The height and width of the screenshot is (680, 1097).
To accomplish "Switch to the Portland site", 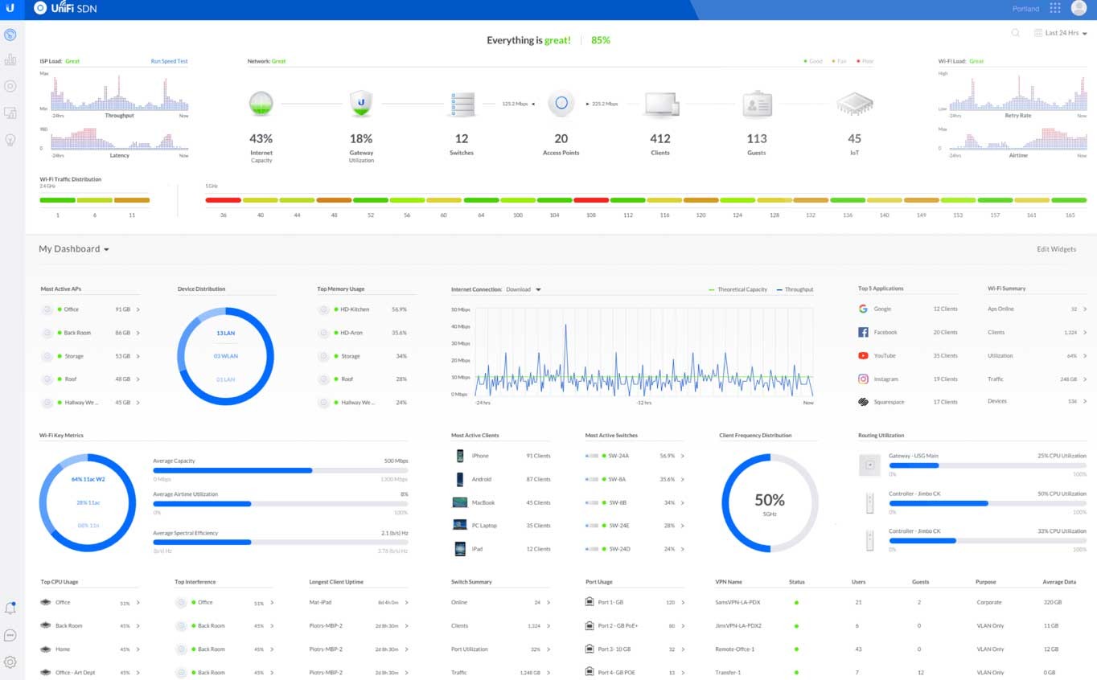I will pyautogui.click(x=1025, y=9).
